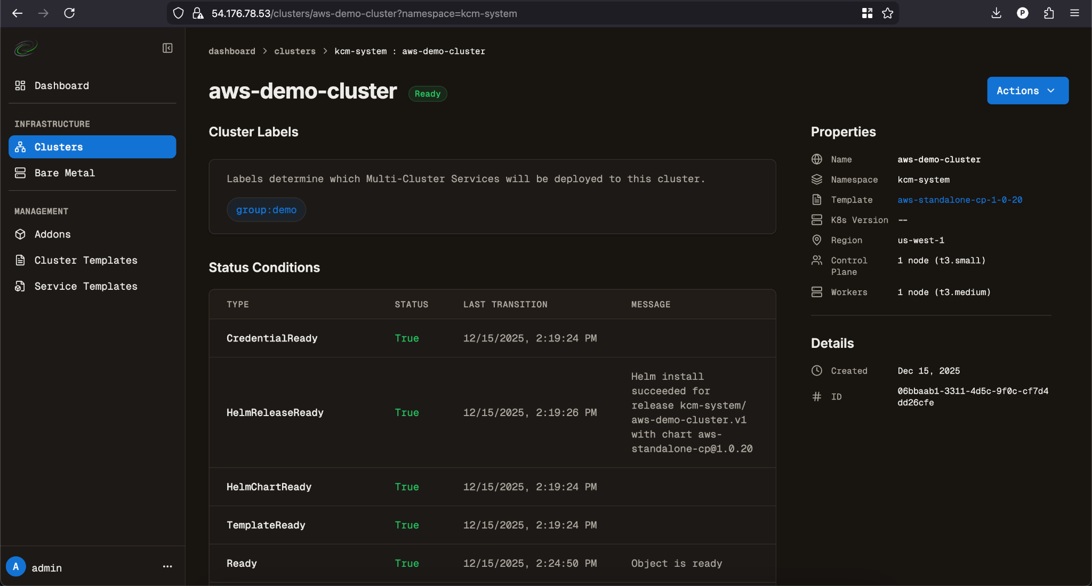Image resolution: width=1092 pixels, height=586 pixels.
Task: Click the clusters breadcrumb link
Action: [294, 51]
